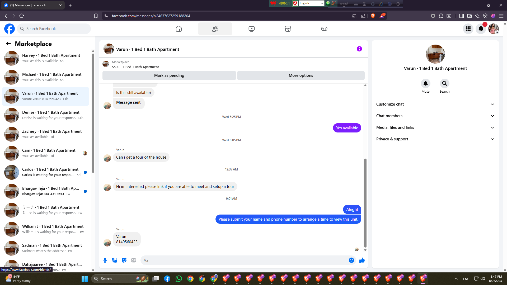Click the chat messages scrollbar thumb

(x=365, y=203)
